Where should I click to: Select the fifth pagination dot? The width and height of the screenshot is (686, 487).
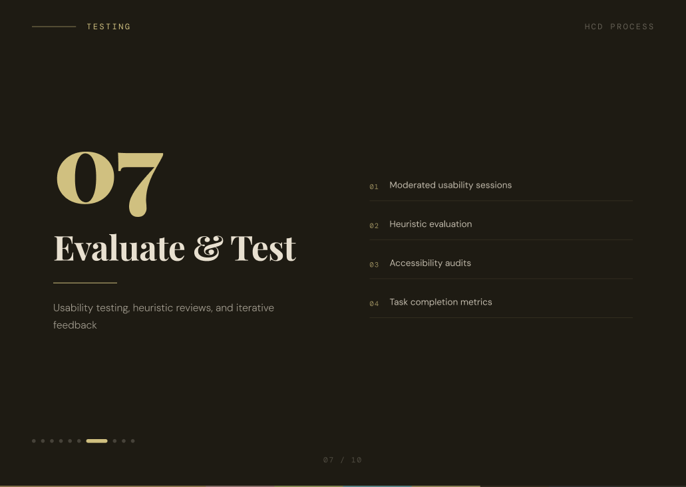(x=70, y=441)
